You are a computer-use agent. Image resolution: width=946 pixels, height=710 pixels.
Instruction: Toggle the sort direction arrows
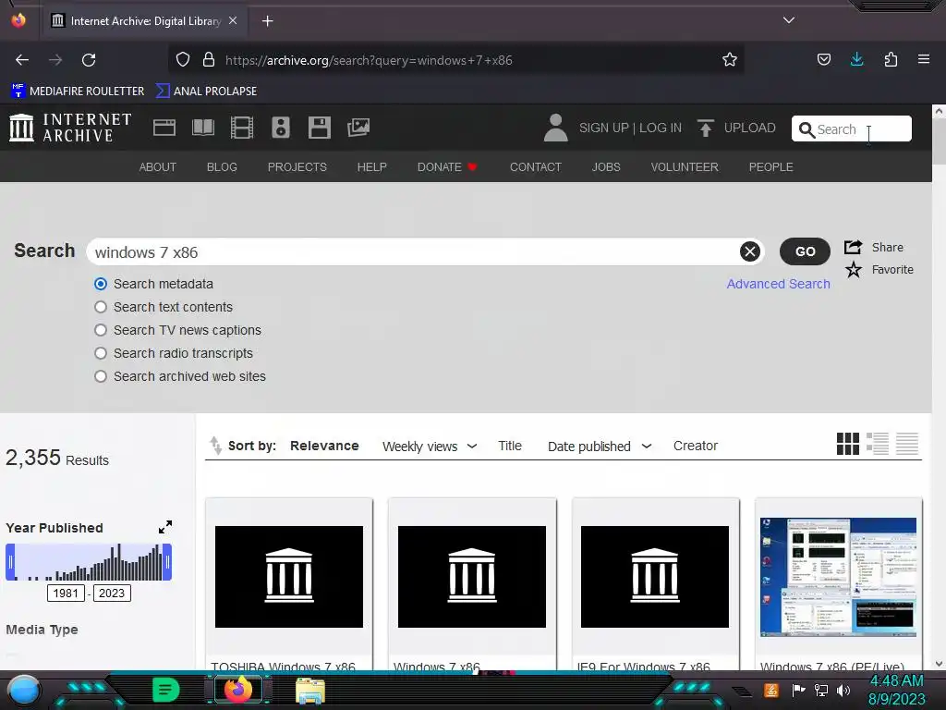215,445
